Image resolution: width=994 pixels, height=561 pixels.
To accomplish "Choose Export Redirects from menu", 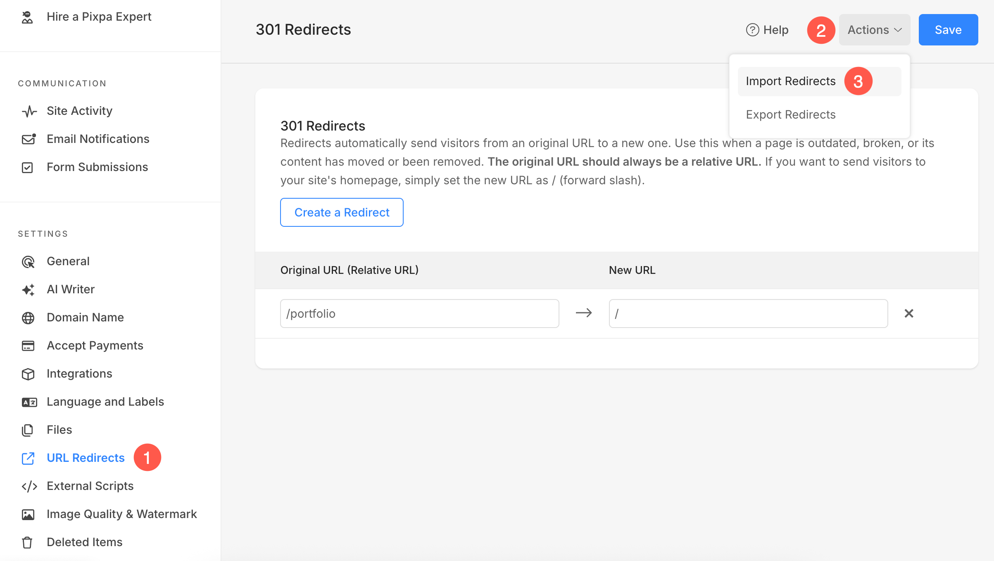I will pos(790,114).
